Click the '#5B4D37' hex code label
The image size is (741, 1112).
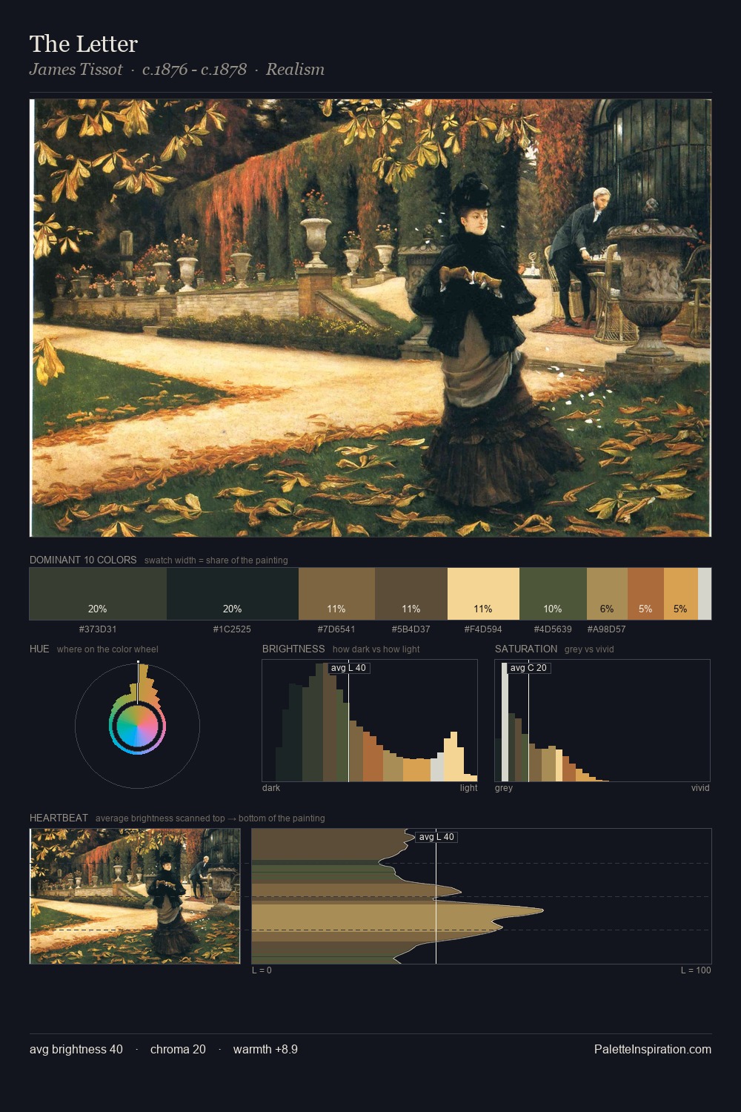411,629
